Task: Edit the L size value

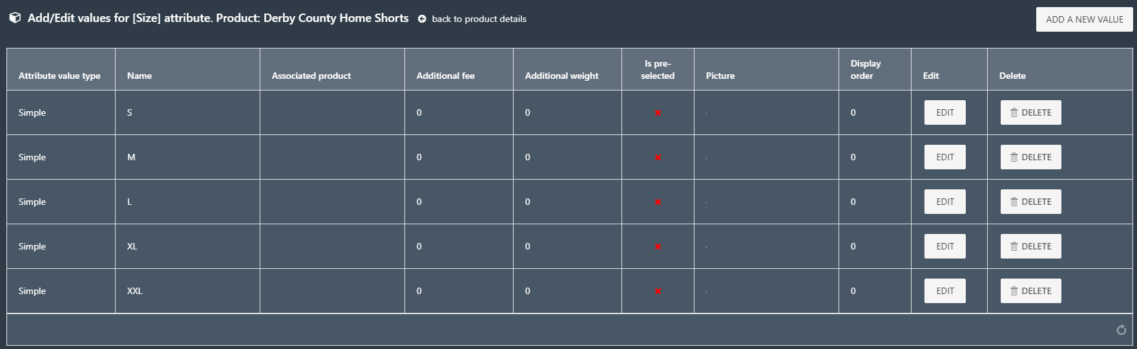Action: pos(944,202)
